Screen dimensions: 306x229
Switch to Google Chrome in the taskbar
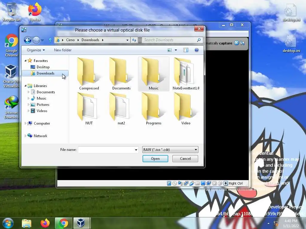[x=63, y=223]
